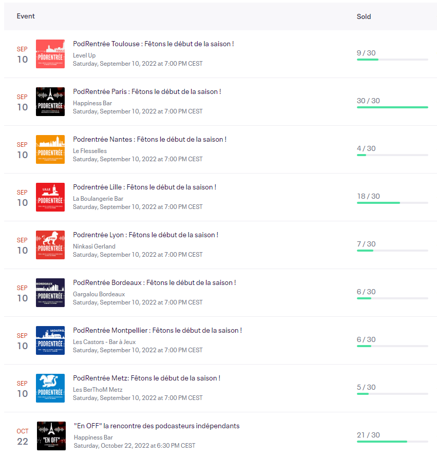Click the Bordeaux 6 / 30 progress bar
The height and width of the screenshot is (457, 437).
(x=392, y=298)
